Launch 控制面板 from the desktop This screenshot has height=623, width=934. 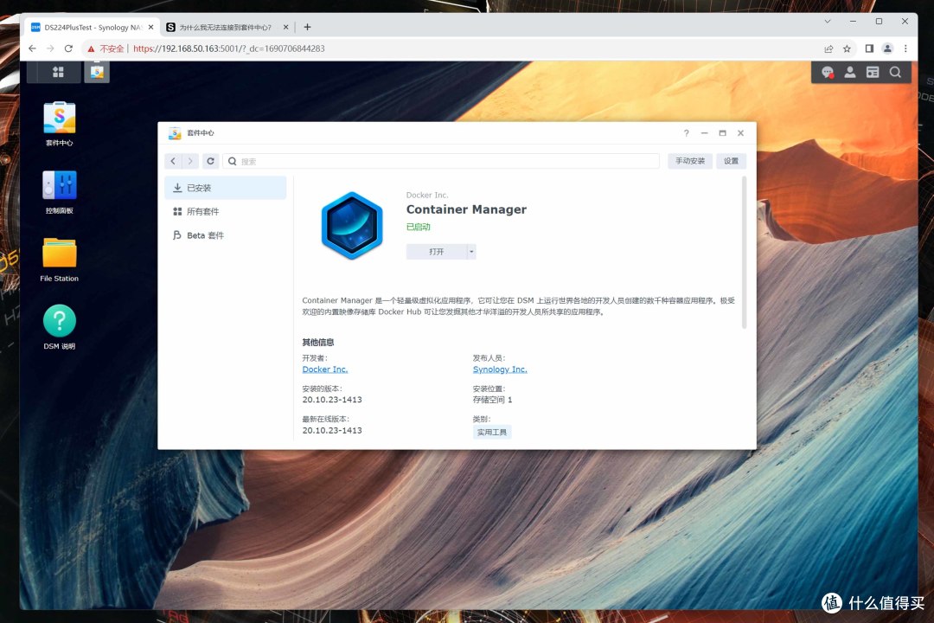pyautogui.click(x=58, y=186)
